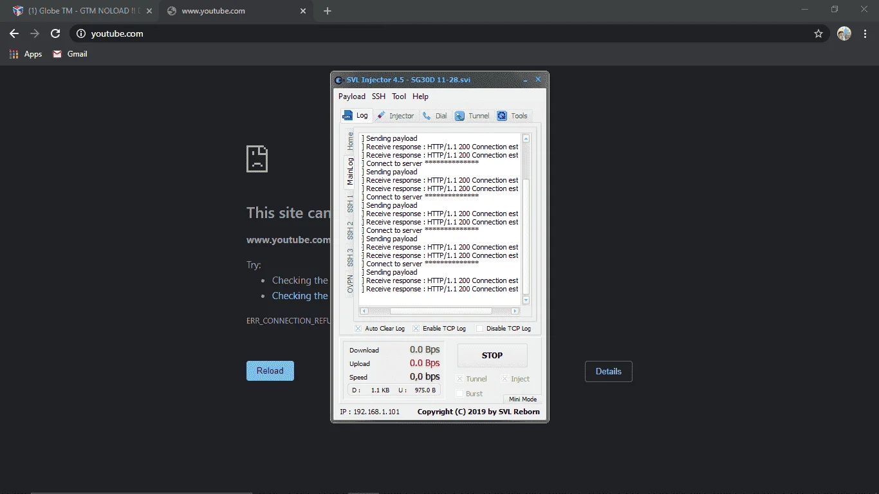Viewport: 879px width, 494px height.
Task: Switch to the Tunnel tab
Action: click(x=472, y=116)
